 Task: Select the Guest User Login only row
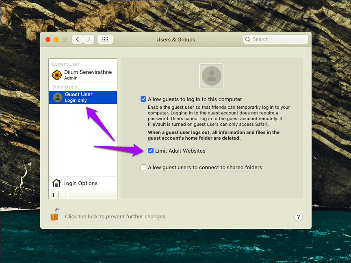pyautogui.click(x=83, y=97)
